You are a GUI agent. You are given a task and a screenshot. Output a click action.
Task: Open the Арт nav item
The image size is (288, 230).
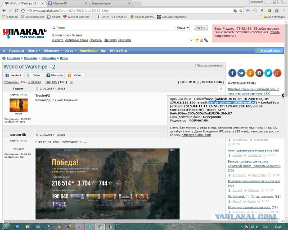pos(103,51)
